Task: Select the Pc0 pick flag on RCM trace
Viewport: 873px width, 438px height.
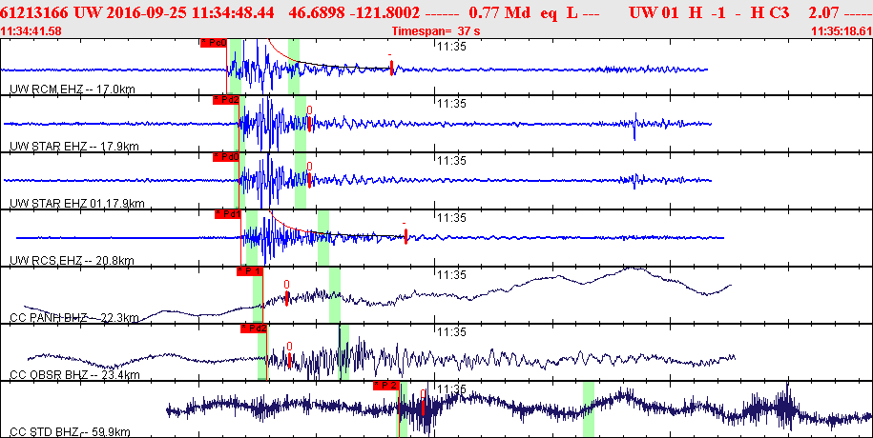Action: point(214,43)
